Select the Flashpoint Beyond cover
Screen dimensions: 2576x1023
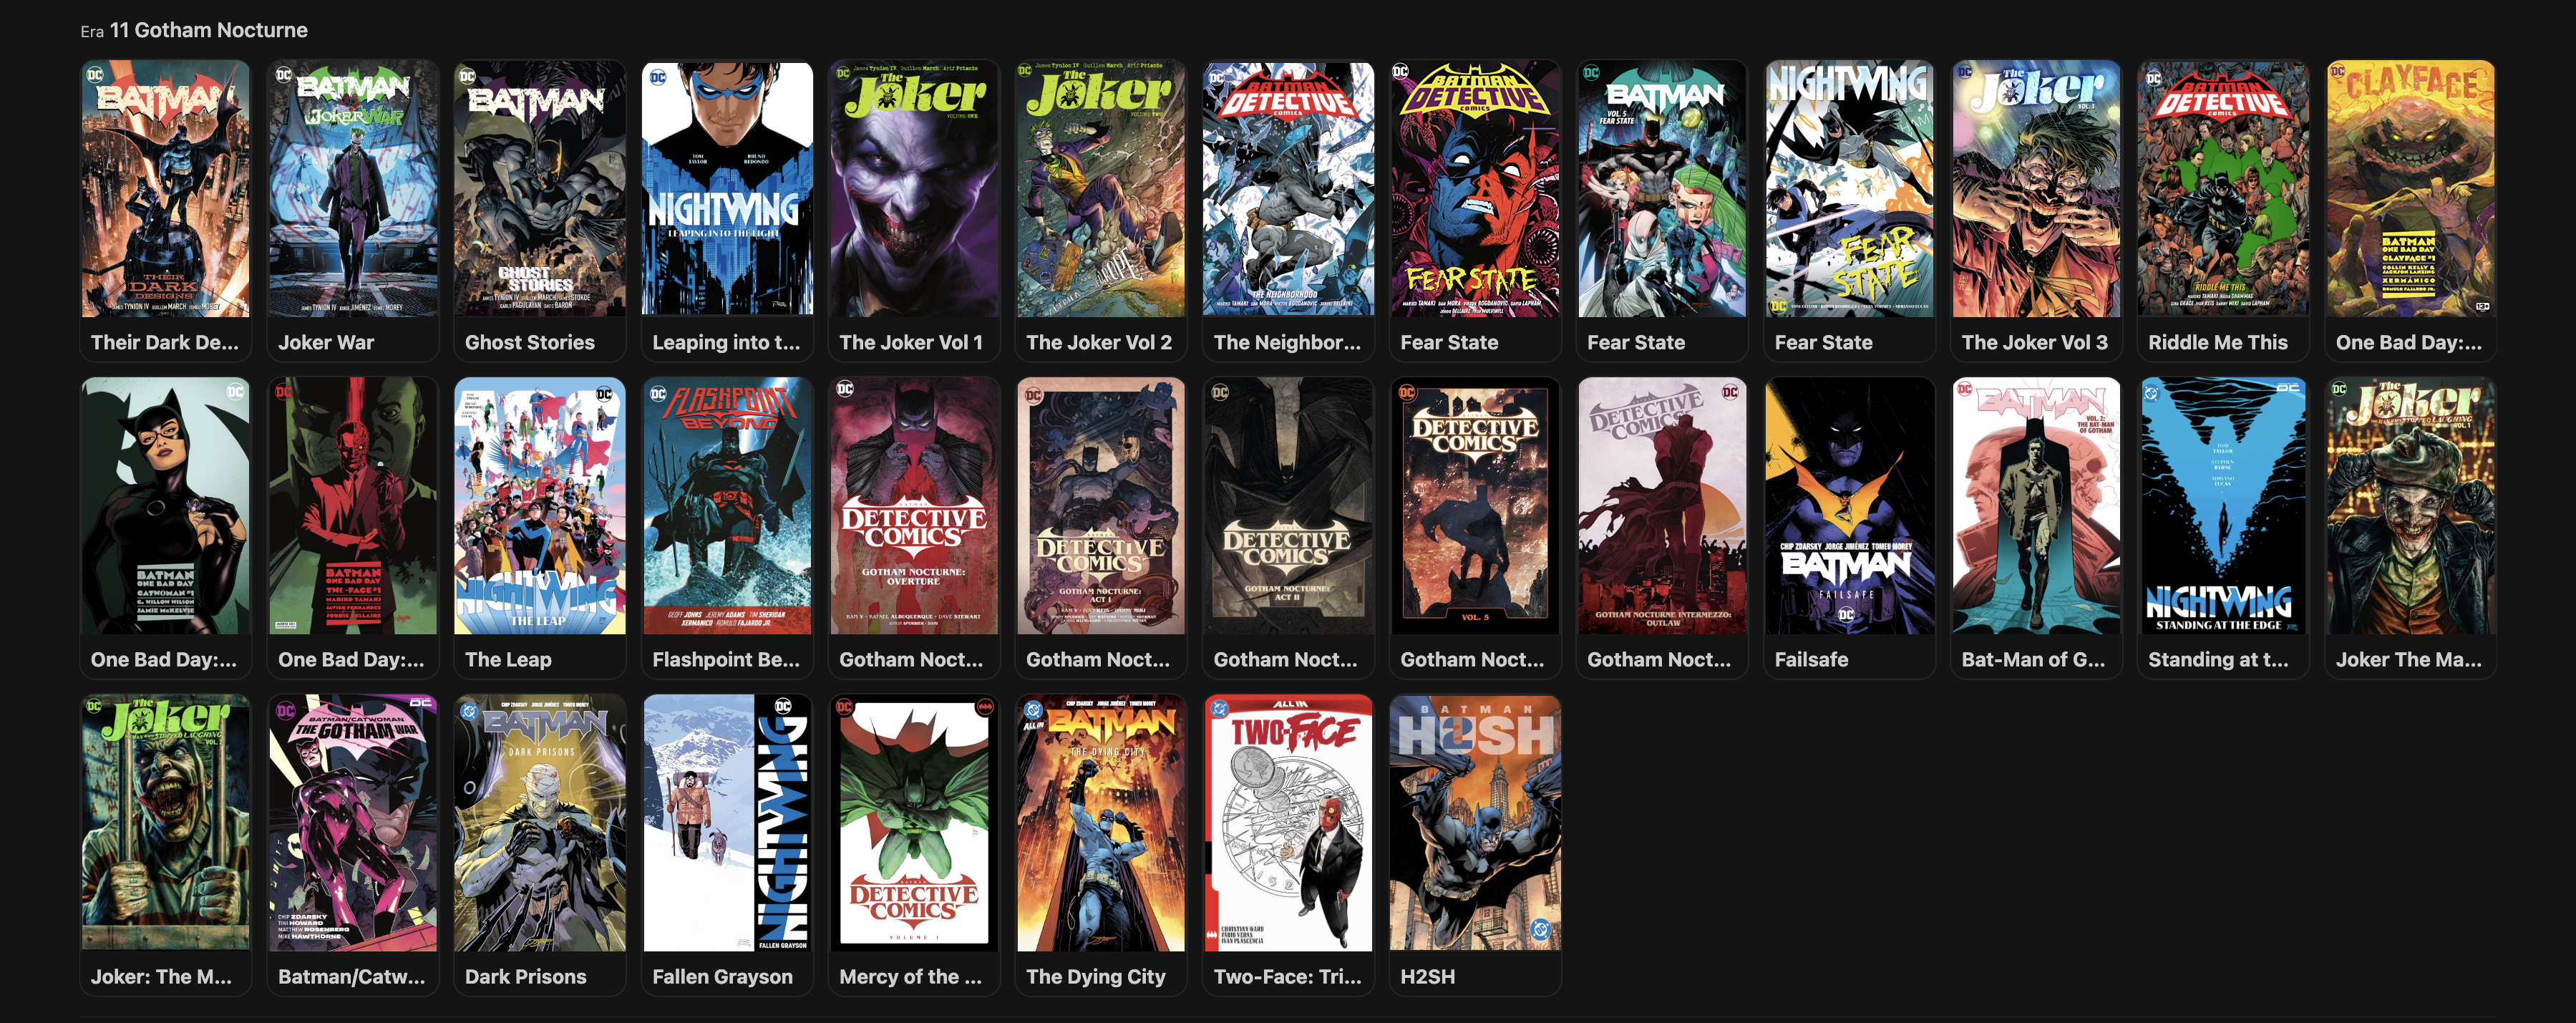(x=727, y=506)
